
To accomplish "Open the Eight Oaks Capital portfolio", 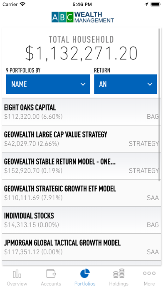I will pyautogui.click(x=81, y=112).
